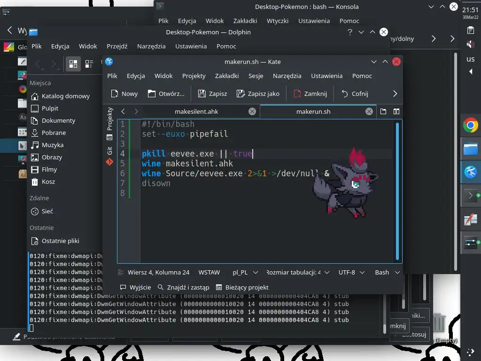The image size is (481, 361).
Task: Open Bash syntax mode dropdown
Action: point(388,272)
